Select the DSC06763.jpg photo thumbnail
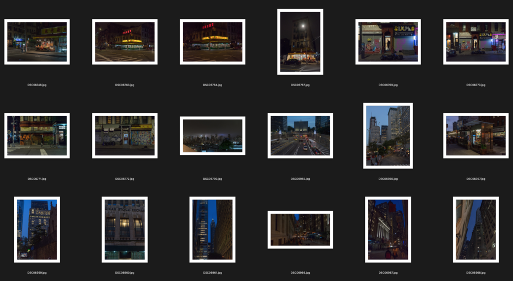This screenshot has height=281, width=513. 125,42
